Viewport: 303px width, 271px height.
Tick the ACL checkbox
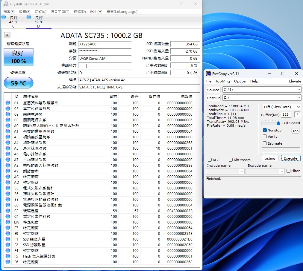coord(210,160)
